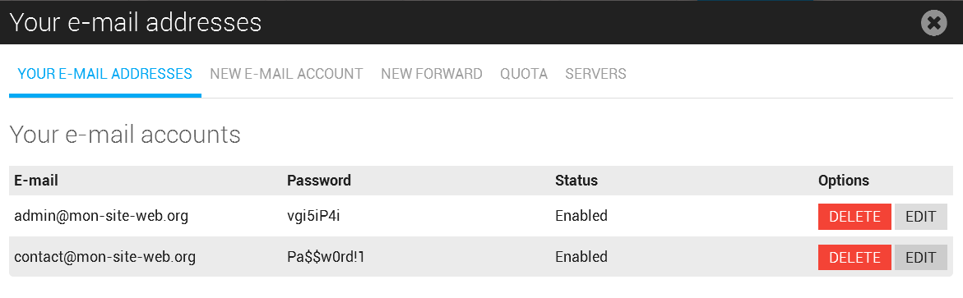Click the Status column header
The image size is (963, 298).
576,181
